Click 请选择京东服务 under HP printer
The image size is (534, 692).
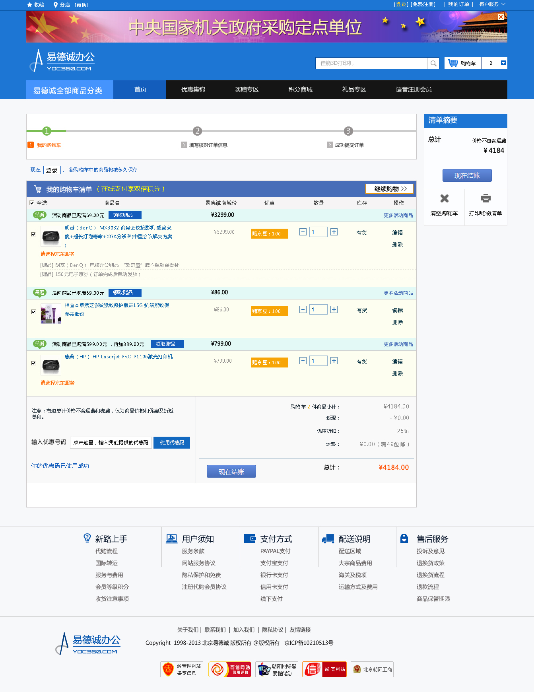tap(58, 383)
